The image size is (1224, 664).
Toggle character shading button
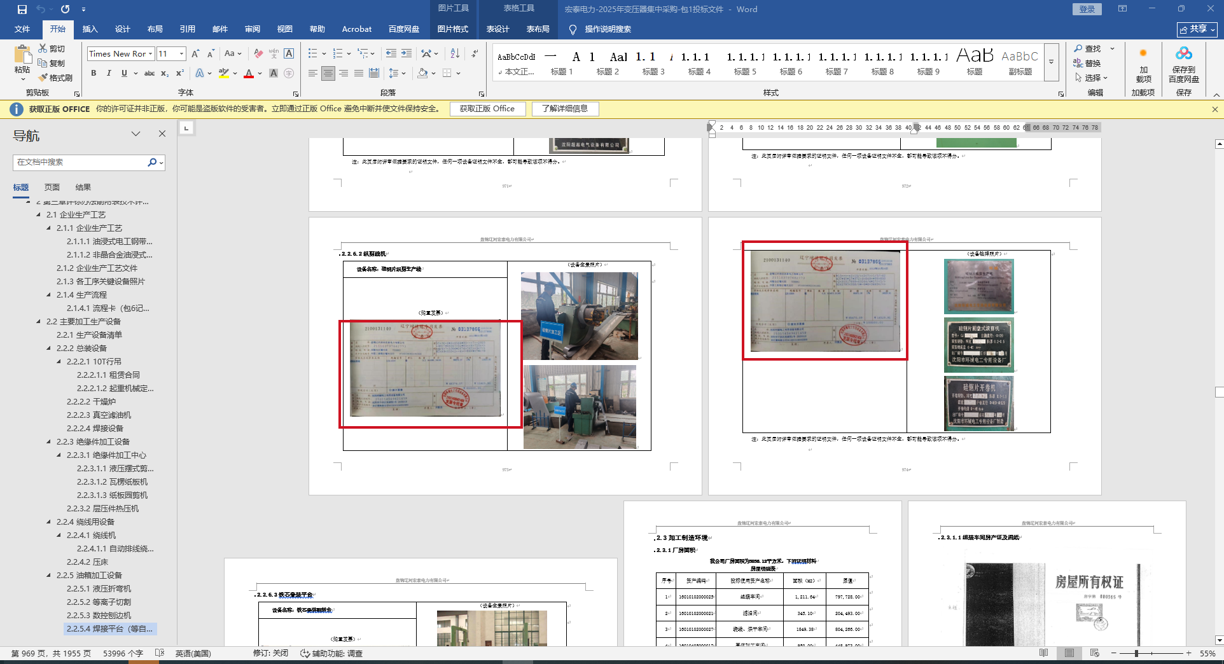point(274,73)
